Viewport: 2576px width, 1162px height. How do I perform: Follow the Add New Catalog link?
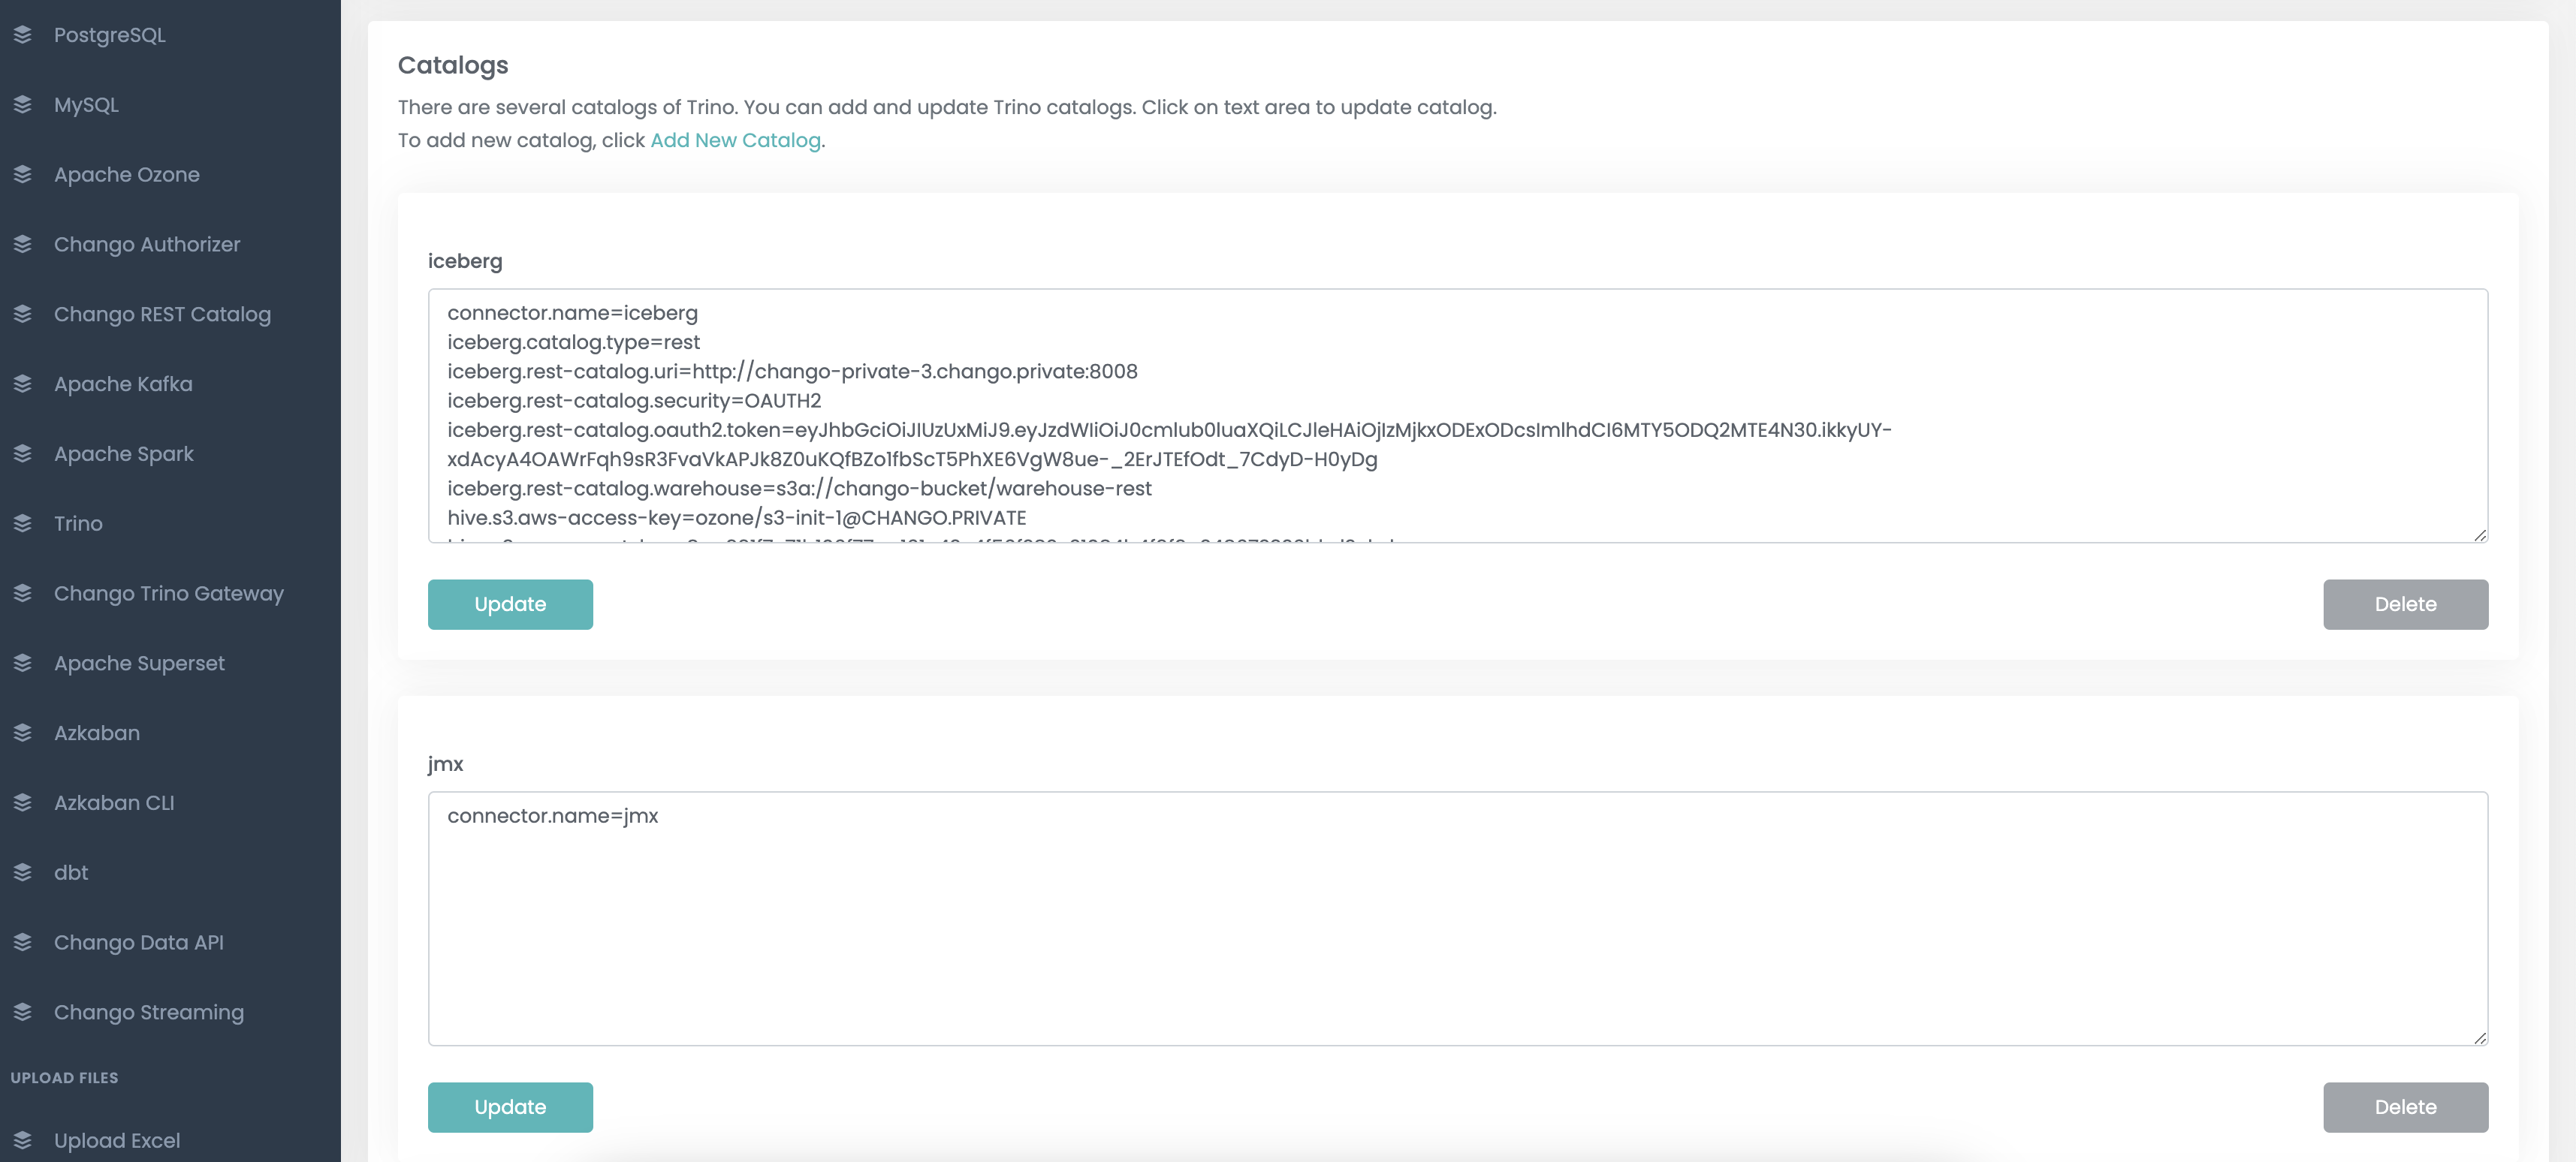[735, 141]
